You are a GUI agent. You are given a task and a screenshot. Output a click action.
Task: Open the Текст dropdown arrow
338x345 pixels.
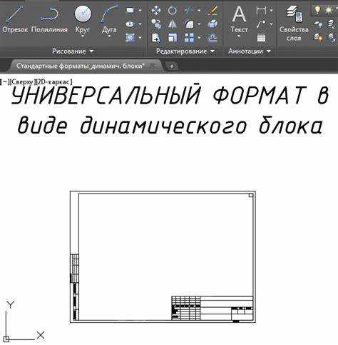(239, 36)
